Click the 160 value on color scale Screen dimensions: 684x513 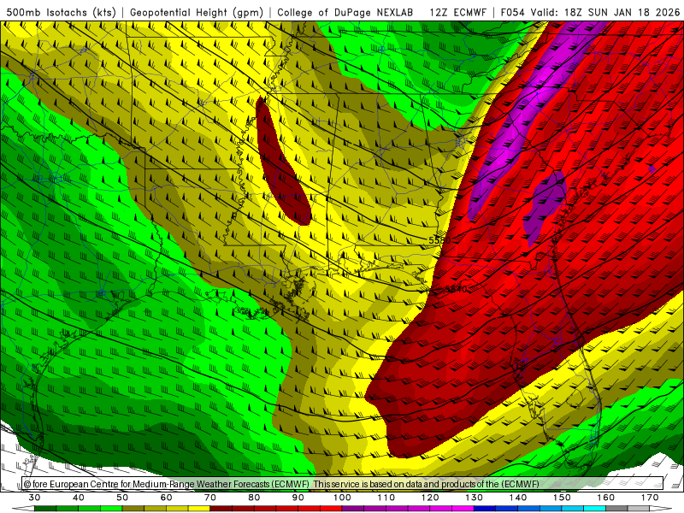(606, 498)
